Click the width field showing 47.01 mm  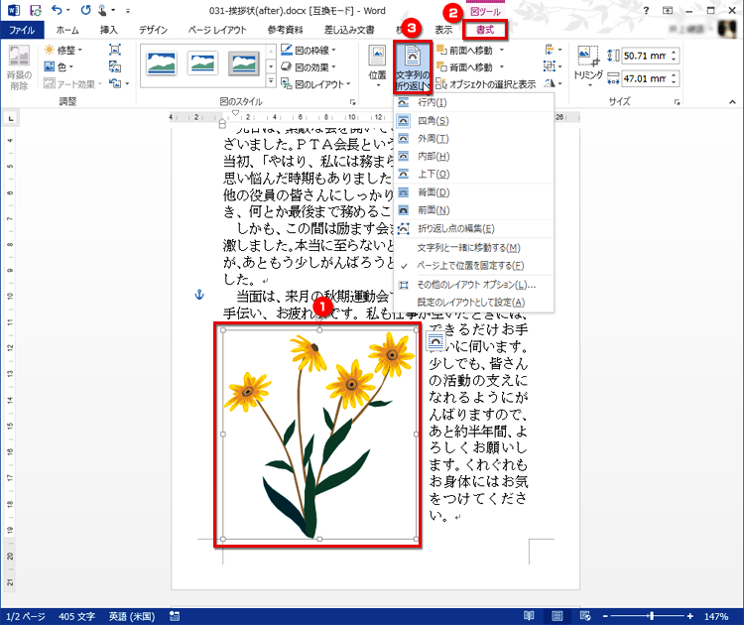(x=646, y=78)
